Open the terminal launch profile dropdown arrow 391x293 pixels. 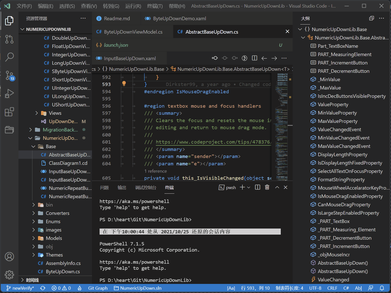pos(249,187)
